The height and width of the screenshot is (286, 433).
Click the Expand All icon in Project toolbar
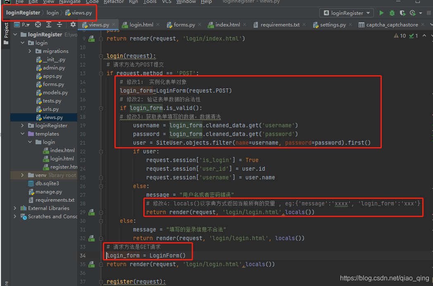click(49, 25)
